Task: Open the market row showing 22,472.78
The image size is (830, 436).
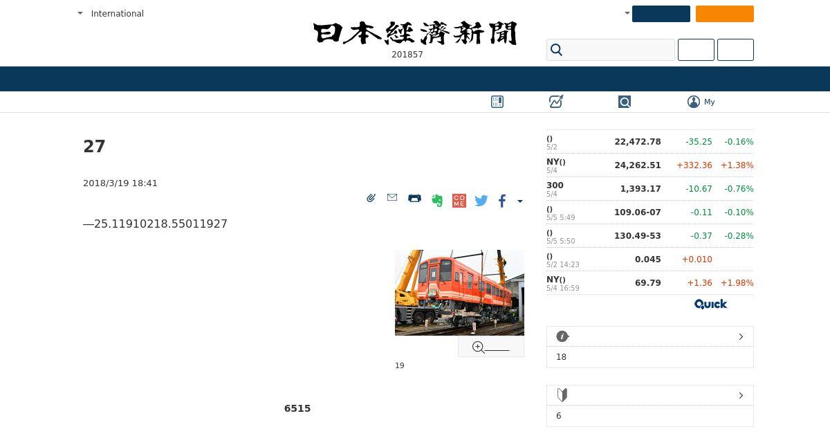Action: [650, 142]
